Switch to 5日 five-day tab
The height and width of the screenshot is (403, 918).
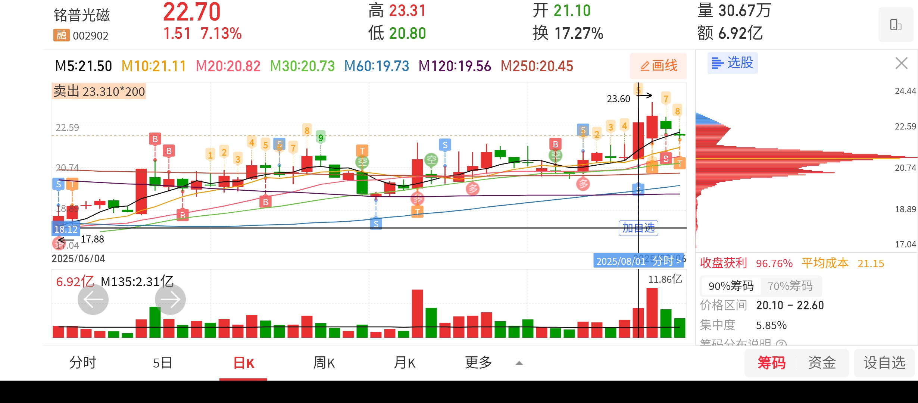tap(163, 362)
